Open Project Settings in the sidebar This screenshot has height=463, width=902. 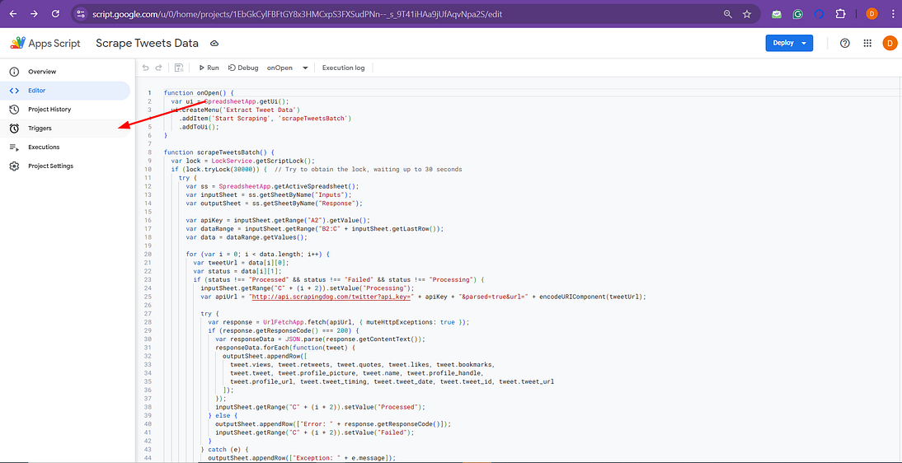pyautogui.click(x=66, y=166)
